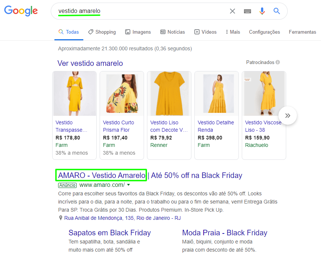
Task: Click the Riachuelo store name
Action: pyautogui.click(x=257, y=145)
